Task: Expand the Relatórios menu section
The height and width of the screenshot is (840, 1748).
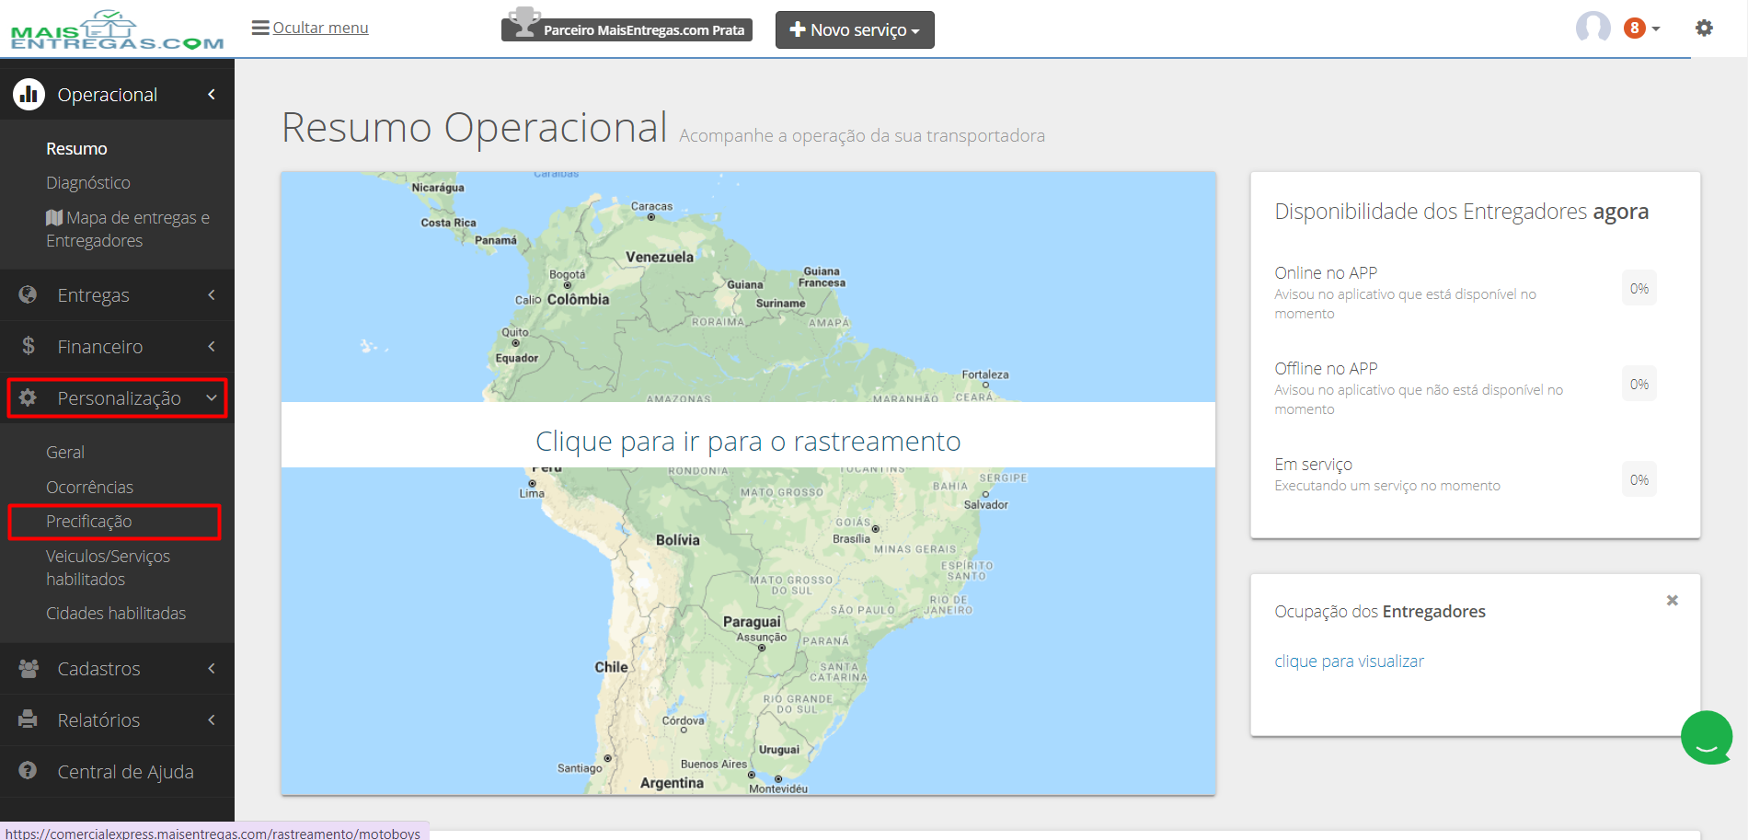Action: (x=117, y=719)
